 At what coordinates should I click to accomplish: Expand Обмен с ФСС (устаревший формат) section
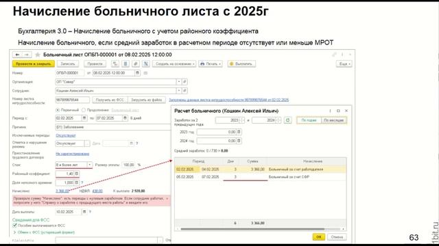(x=43, y=232)
